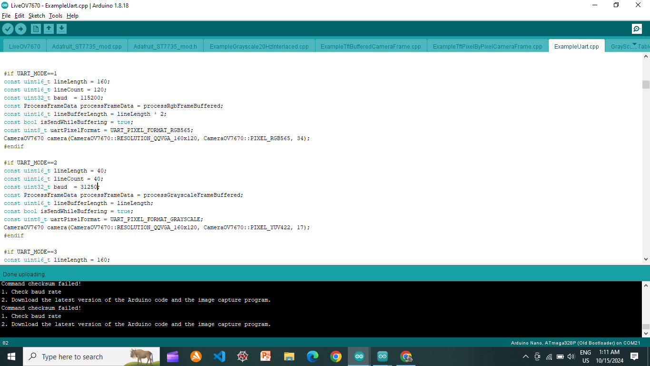Open the Sketch menu
Screen dimensions: 650x366
37,16
